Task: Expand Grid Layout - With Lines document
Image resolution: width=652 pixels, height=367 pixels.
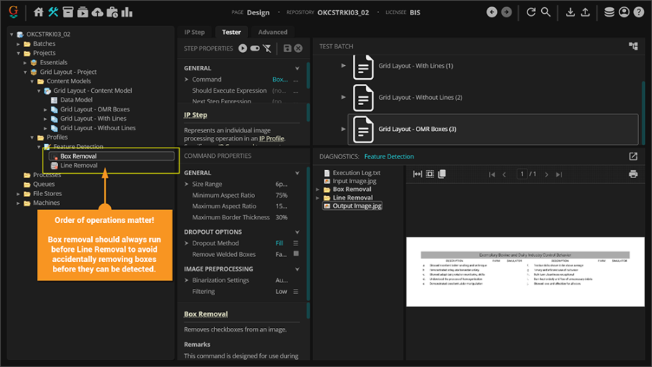Action: [344, 66]
